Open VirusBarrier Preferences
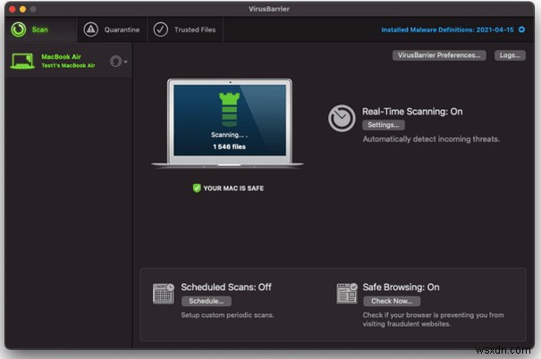The image size is (541, 359). (438, 55)
